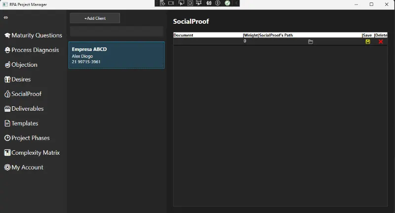Click the Process Diagnosis icon
The image size is (395, 213).
7,50
